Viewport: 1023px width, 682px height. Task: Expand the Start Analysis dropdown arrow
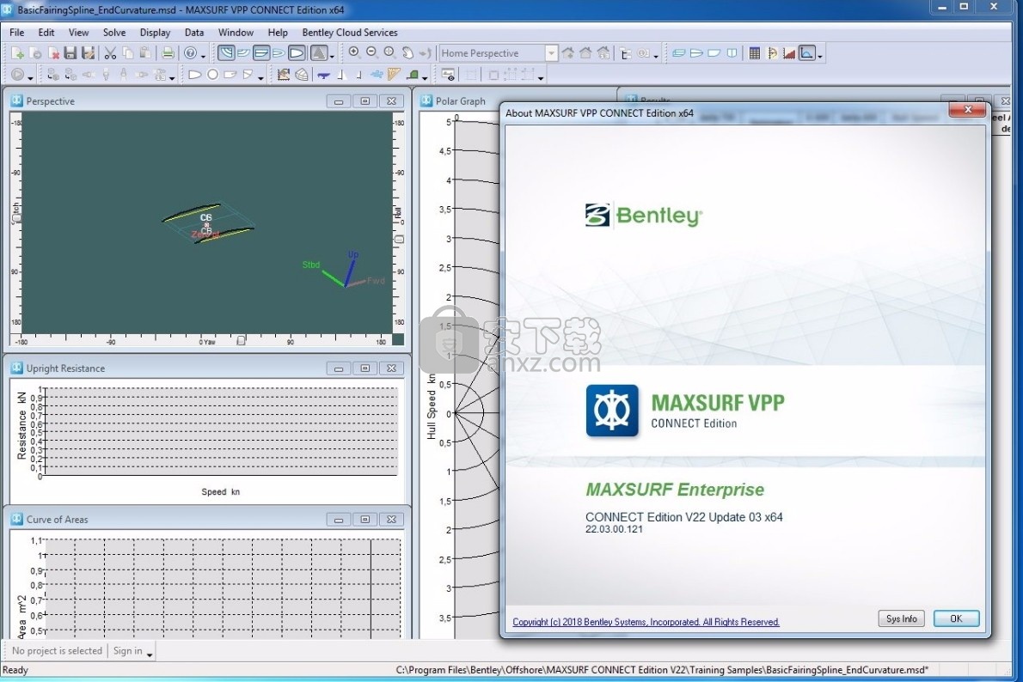tap(30, 77)
